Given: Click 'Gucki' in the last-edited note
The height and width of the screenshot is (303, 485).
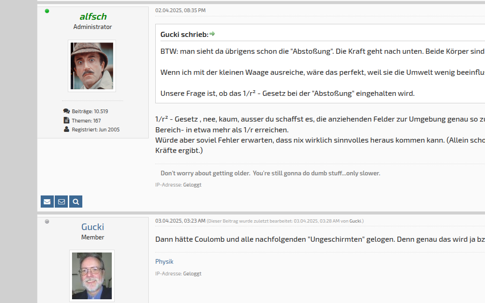Looking at the screenshot, I should [355, 221].
